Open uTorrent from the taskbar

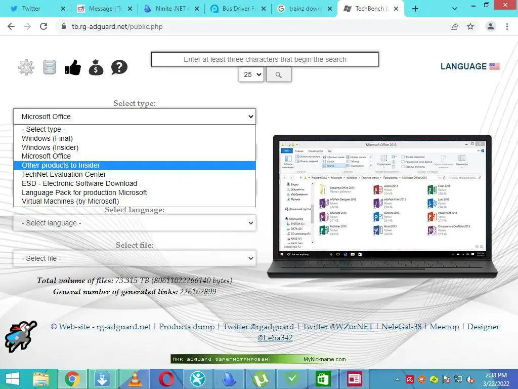[261, 379]
